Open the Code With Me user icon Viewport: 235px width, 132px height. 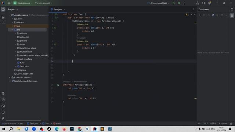[x=198, y=3]
